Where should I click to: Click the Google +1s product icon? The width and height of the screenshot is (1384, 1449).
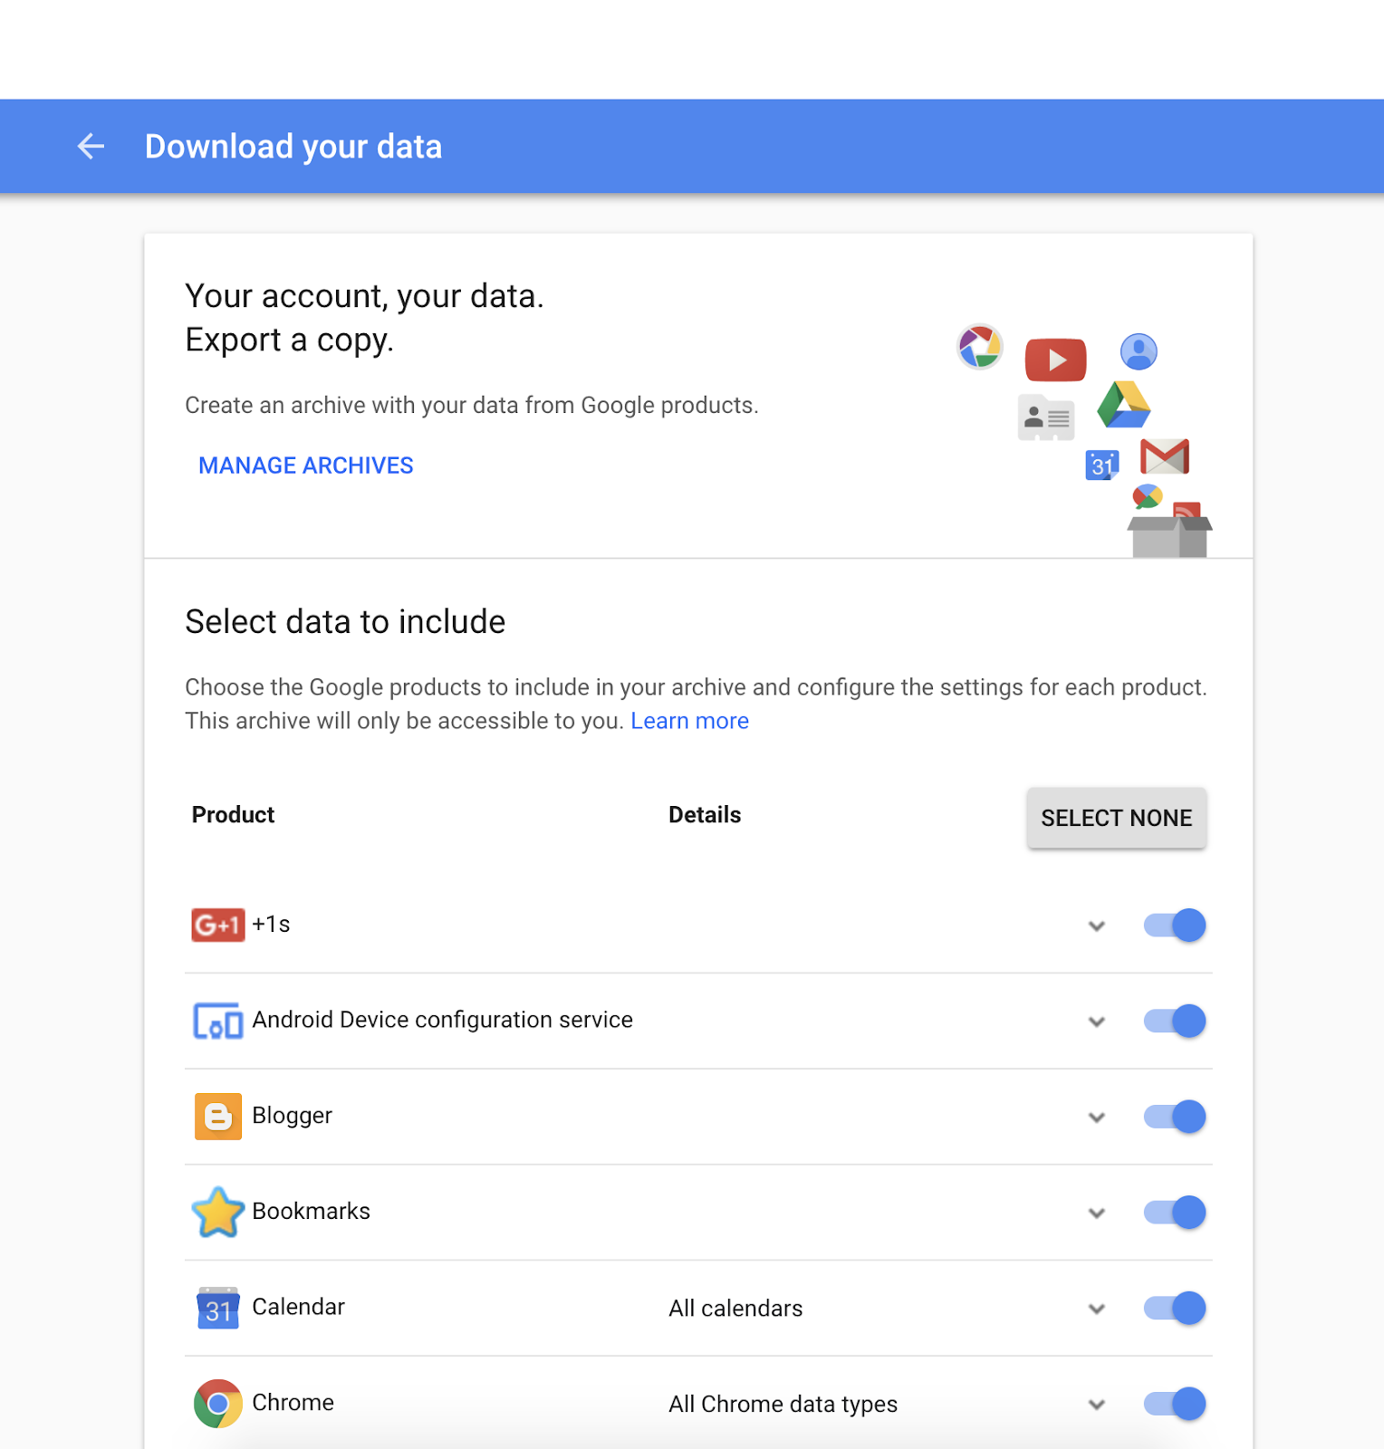click(x=217, y=925)
